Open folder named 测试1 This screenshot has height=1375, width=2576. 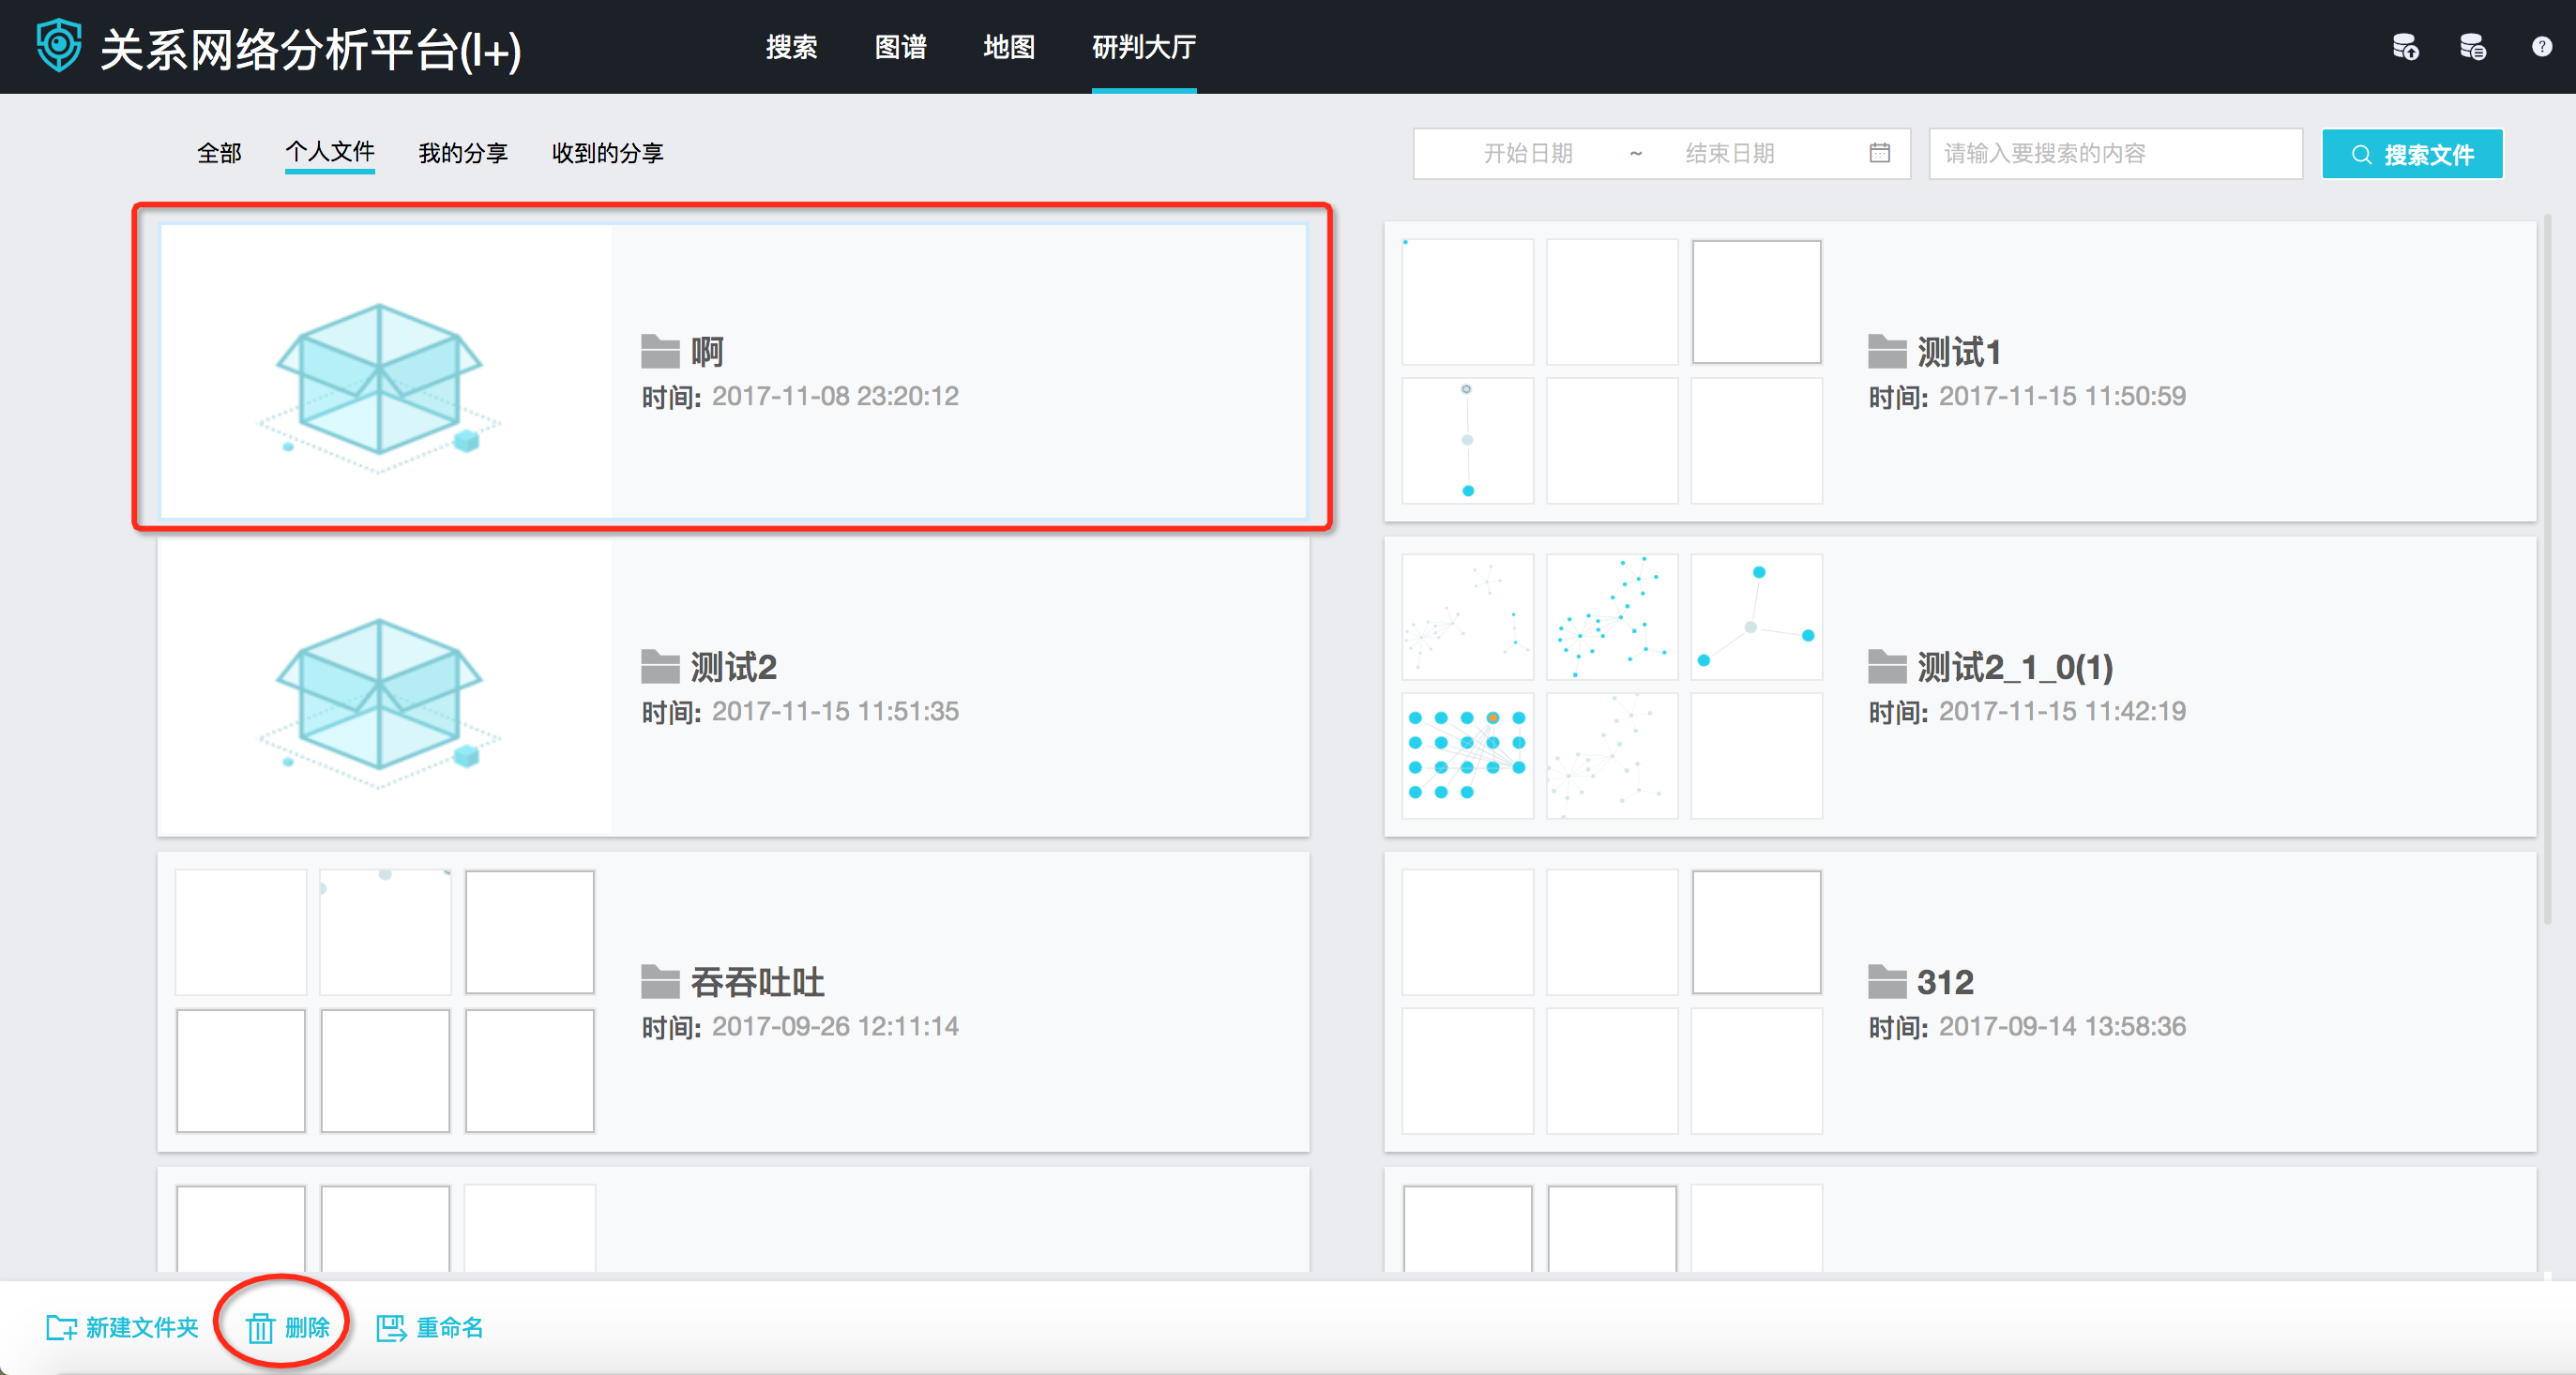(1958, 351)
